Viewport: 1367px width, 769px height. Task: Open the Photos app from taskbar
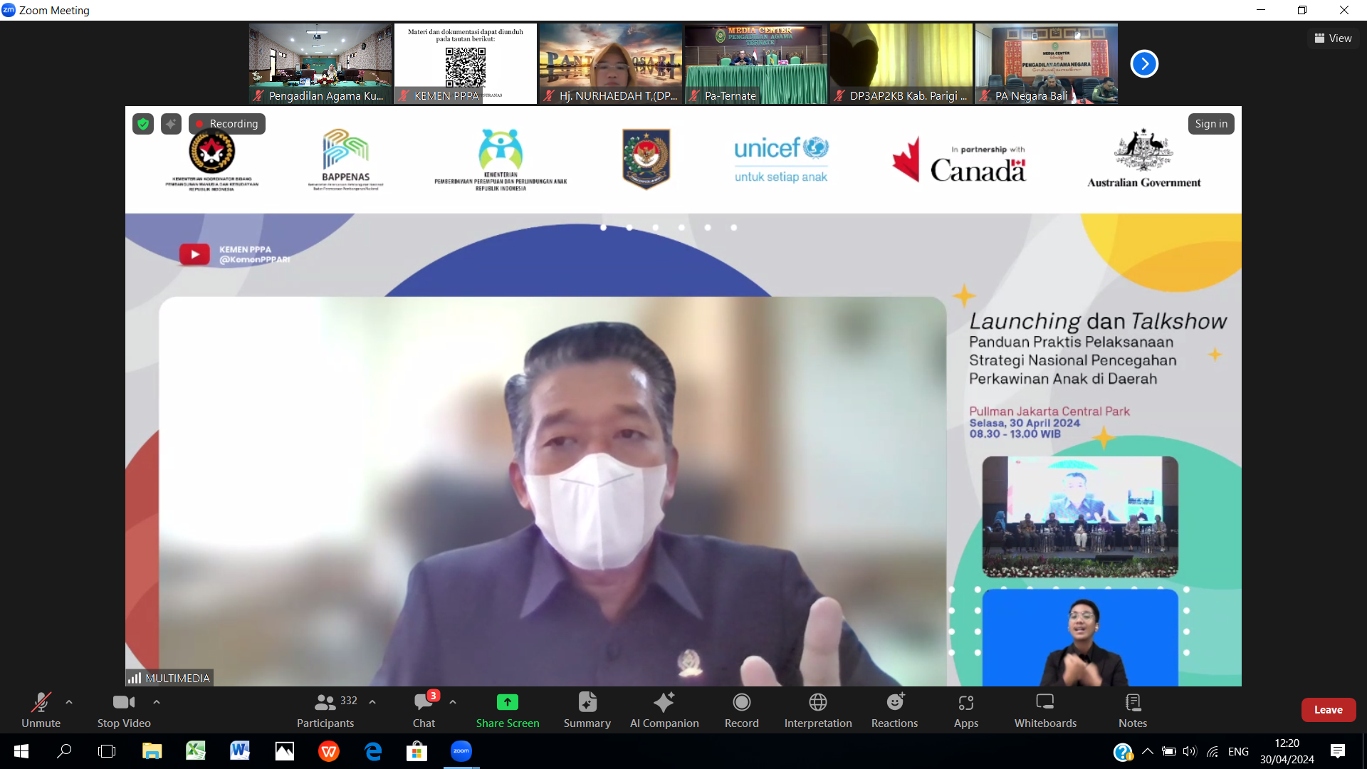tap(284, 751)
